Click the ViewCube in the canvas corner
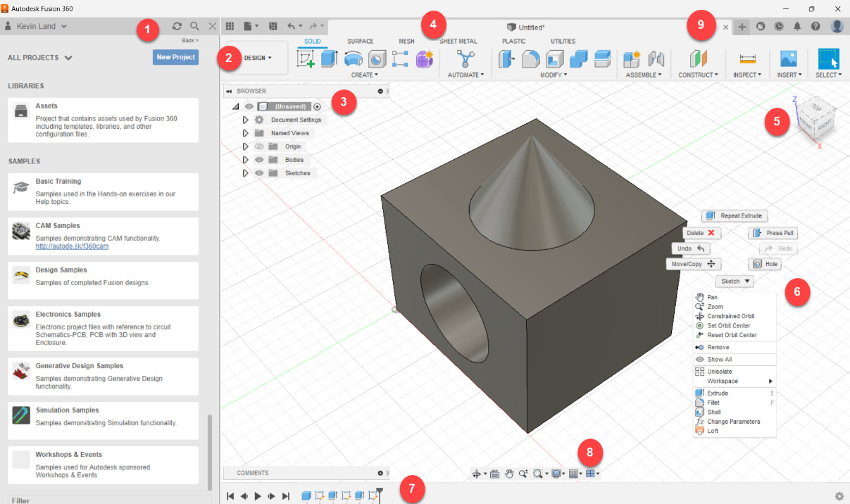 (x=815, y=118)
